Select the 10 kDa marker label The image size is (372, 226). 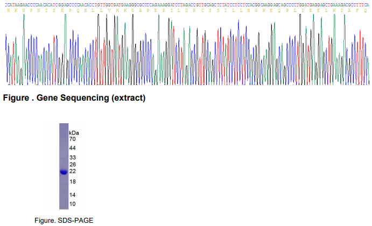[x=72, y=204]
